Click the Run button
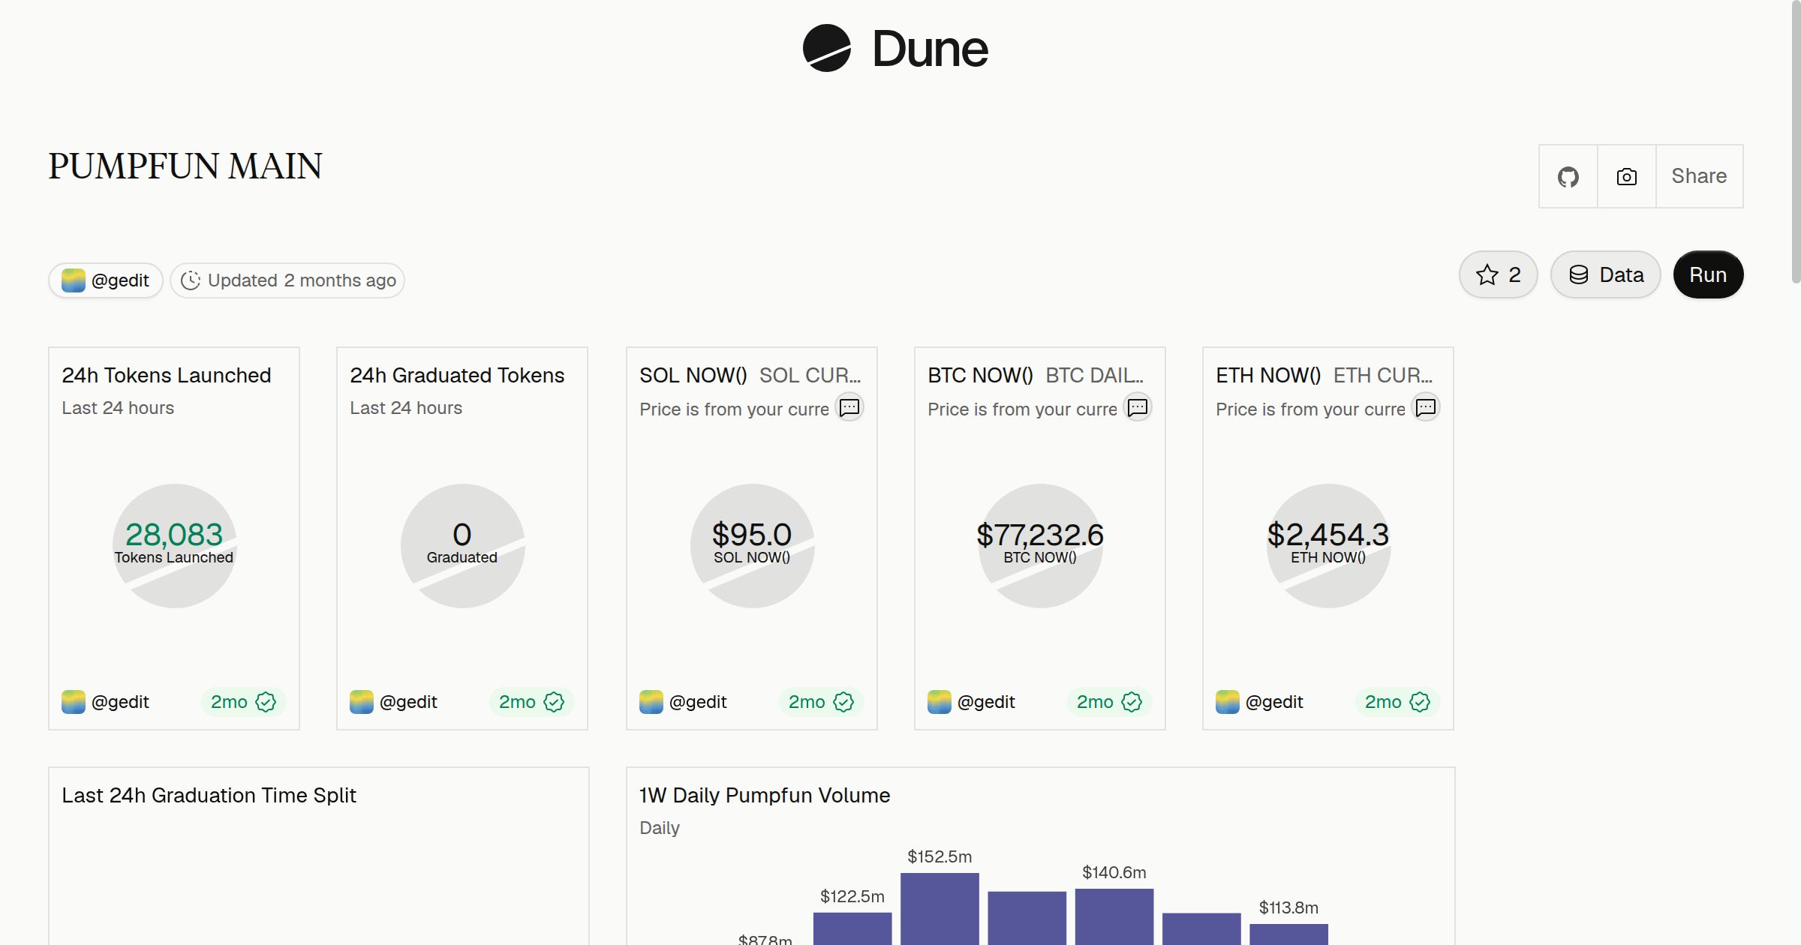Screen dimensions: 1801x945 [1708, 275]
